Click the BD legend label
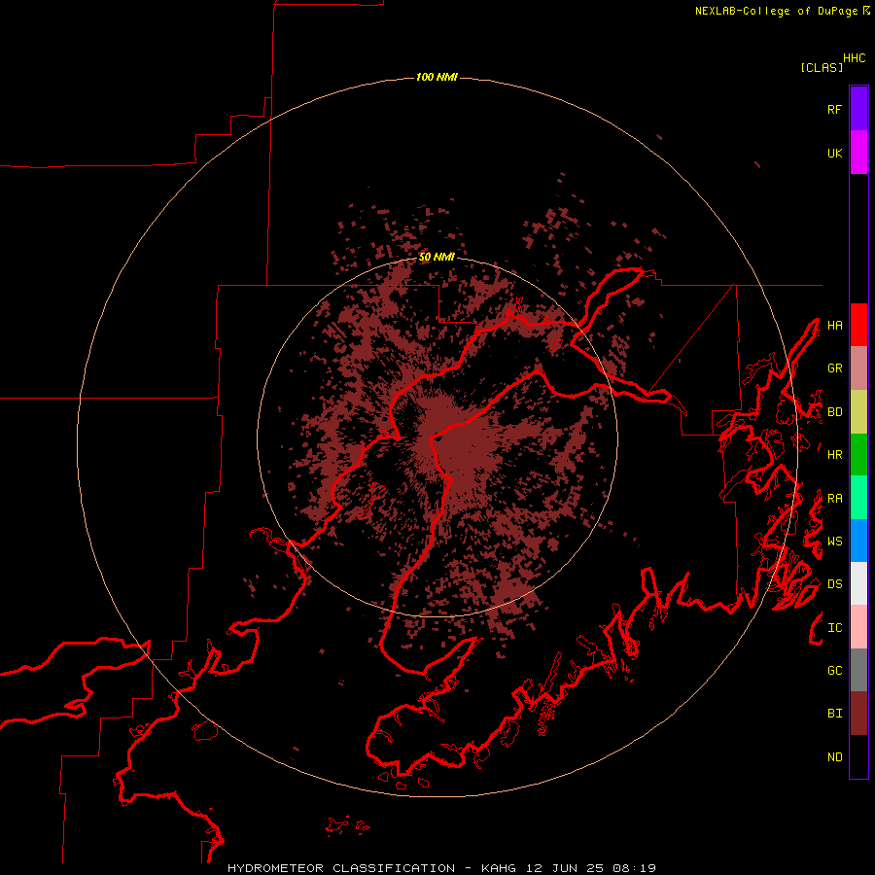Viewport: 875px width, 875px height. tap(834, 412)
